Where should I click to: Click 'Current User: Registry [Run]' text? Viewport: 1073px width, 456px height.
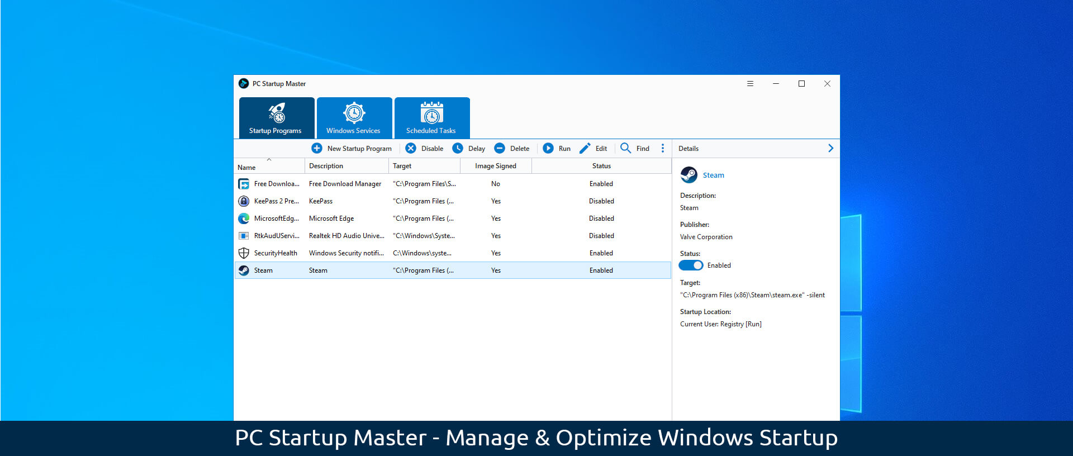point(720,324)
